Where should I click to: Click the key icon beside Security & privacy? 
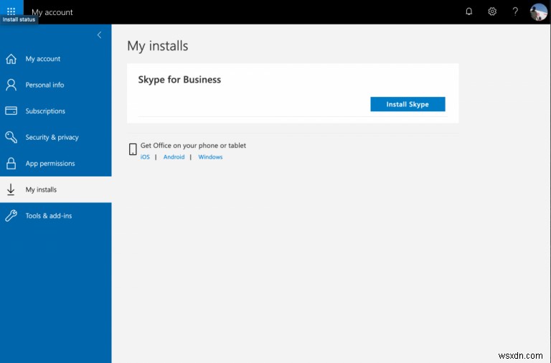click(x=11, y=137)
